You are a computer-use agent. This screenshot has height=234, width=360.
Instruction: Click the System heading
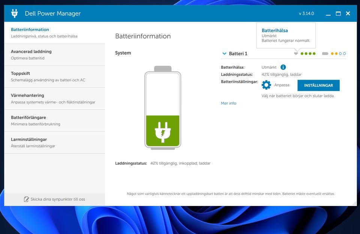coord(123,53)
